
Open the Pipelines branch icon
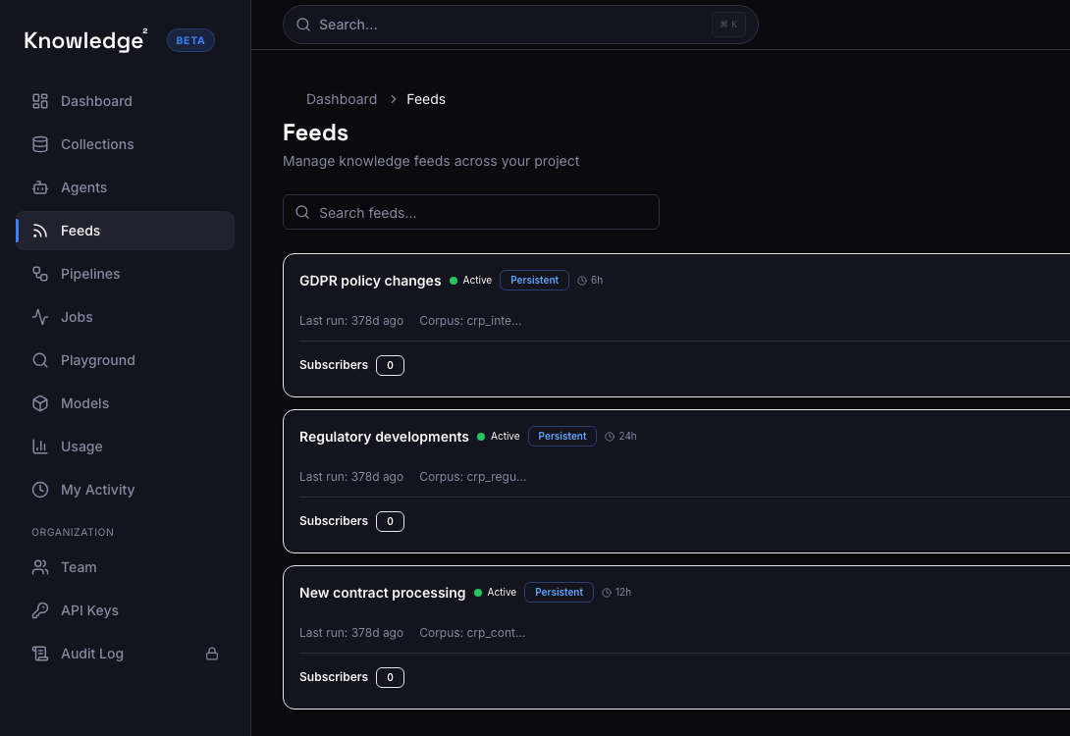(39, 274)
